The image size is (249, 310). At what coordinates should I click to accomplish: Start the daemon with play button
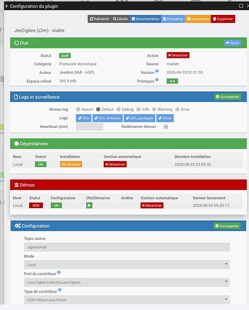click(x=89, y=206)
